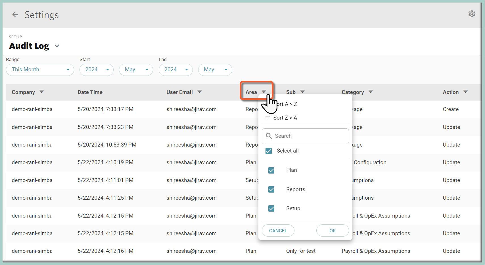Open the User Email column filter icon
Image resolution: width=485 pixels, height=265 pixels.
coord(200,91)
